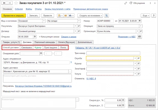This screenshot has height=110, width=158.
Task: Open the email envelope icon in toolbar
Action: tap(66, 16)
